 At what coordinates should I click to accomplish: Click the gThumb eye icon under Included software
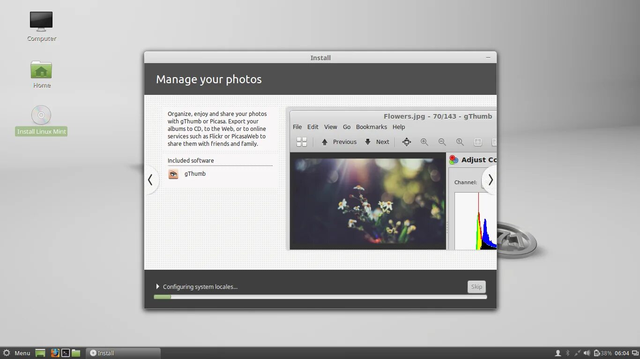(173, 174)
